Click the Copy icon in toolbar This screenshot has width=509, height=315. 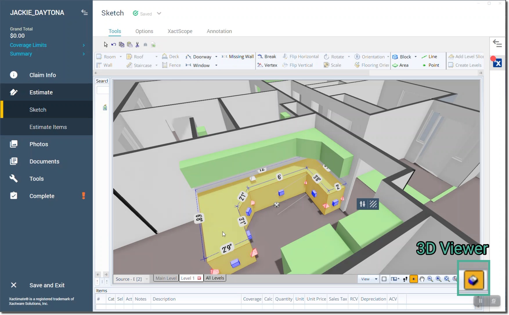tap(122, 45)
